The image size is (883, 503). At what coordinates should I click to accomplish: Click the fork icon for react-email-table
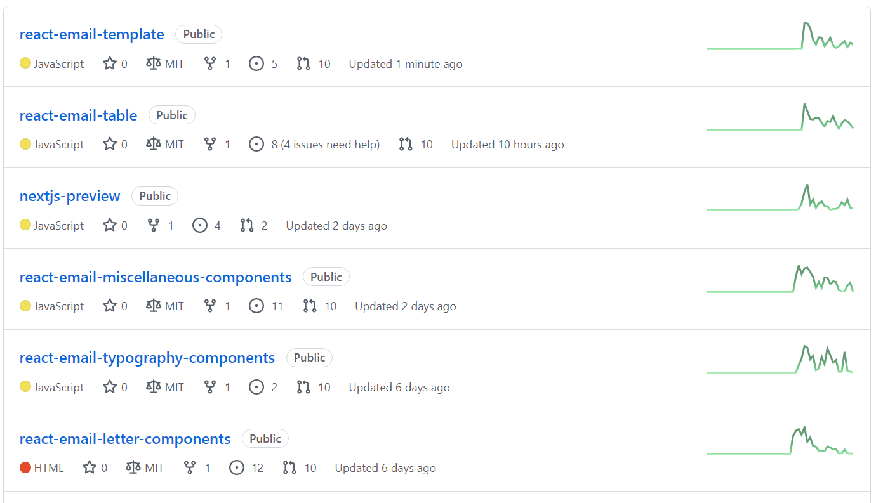point(210,145)
